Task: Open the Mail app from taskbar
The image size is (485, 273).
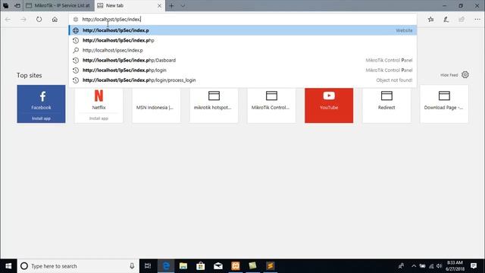Action: (218, 266)
